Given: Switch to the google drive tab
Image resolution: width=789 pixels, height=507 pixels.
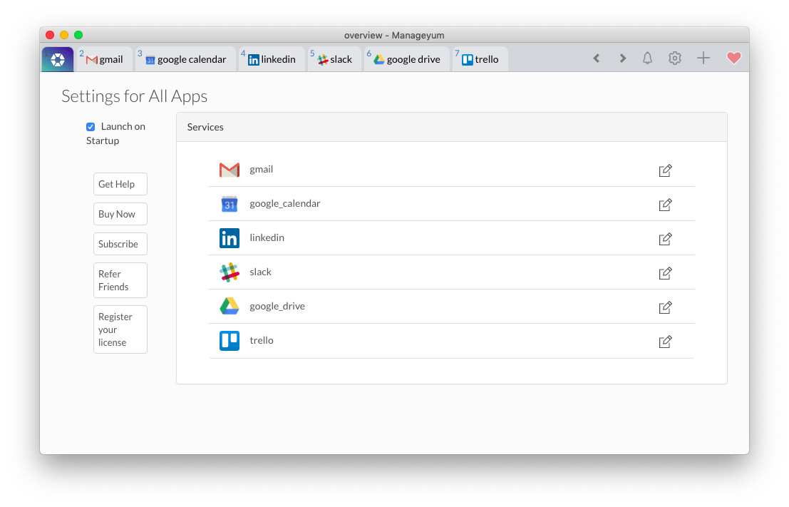Looking at the screenshot, I should pos(406,59).
